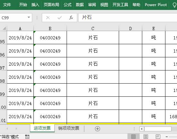This screenshot has height=139, width=177.
Task: Expand the Name Box dropdown arrow
Action: coord(29,17)
